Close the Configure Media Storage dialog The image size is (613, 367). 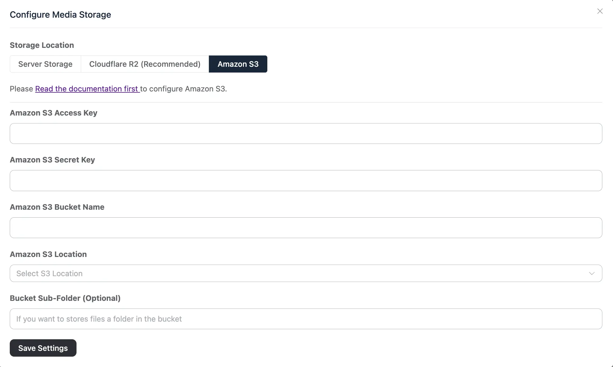coord(600,11)
